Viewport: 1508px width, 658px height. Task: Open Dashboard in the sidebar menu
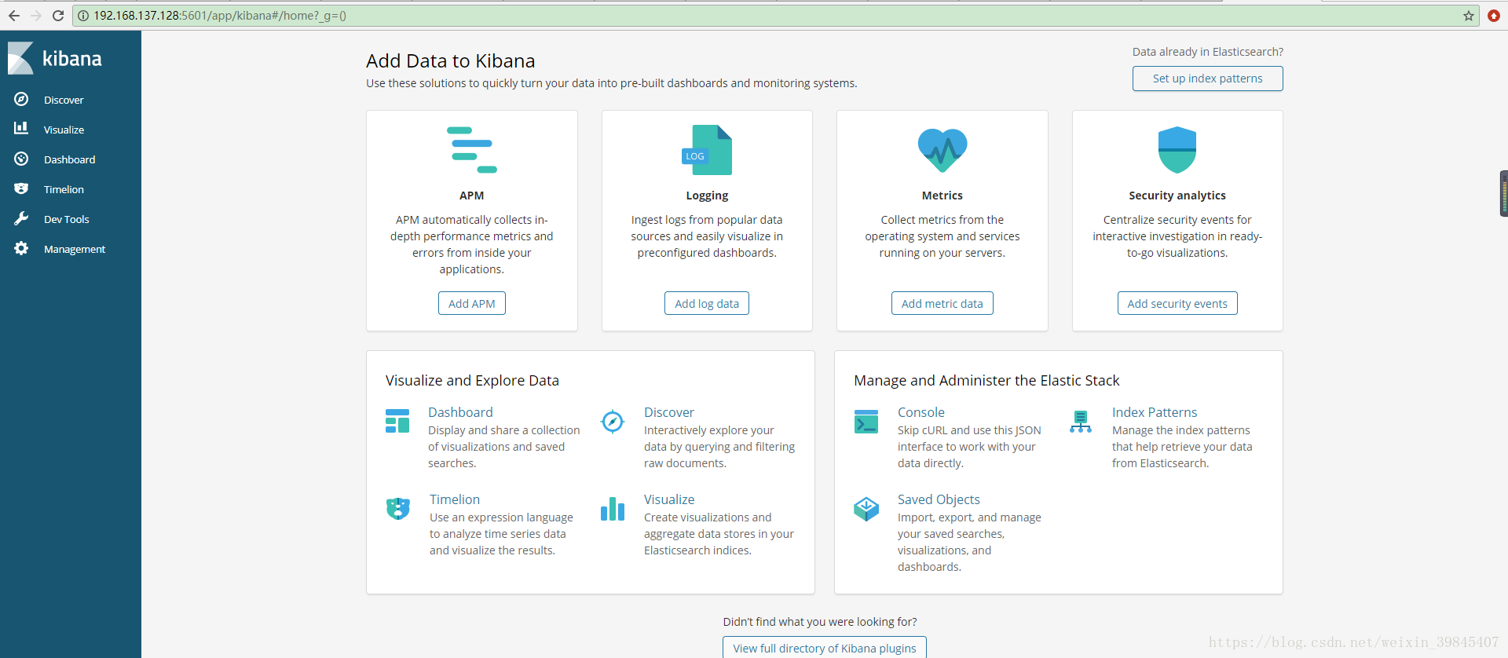pyautogui.click(x=69, y=159)
